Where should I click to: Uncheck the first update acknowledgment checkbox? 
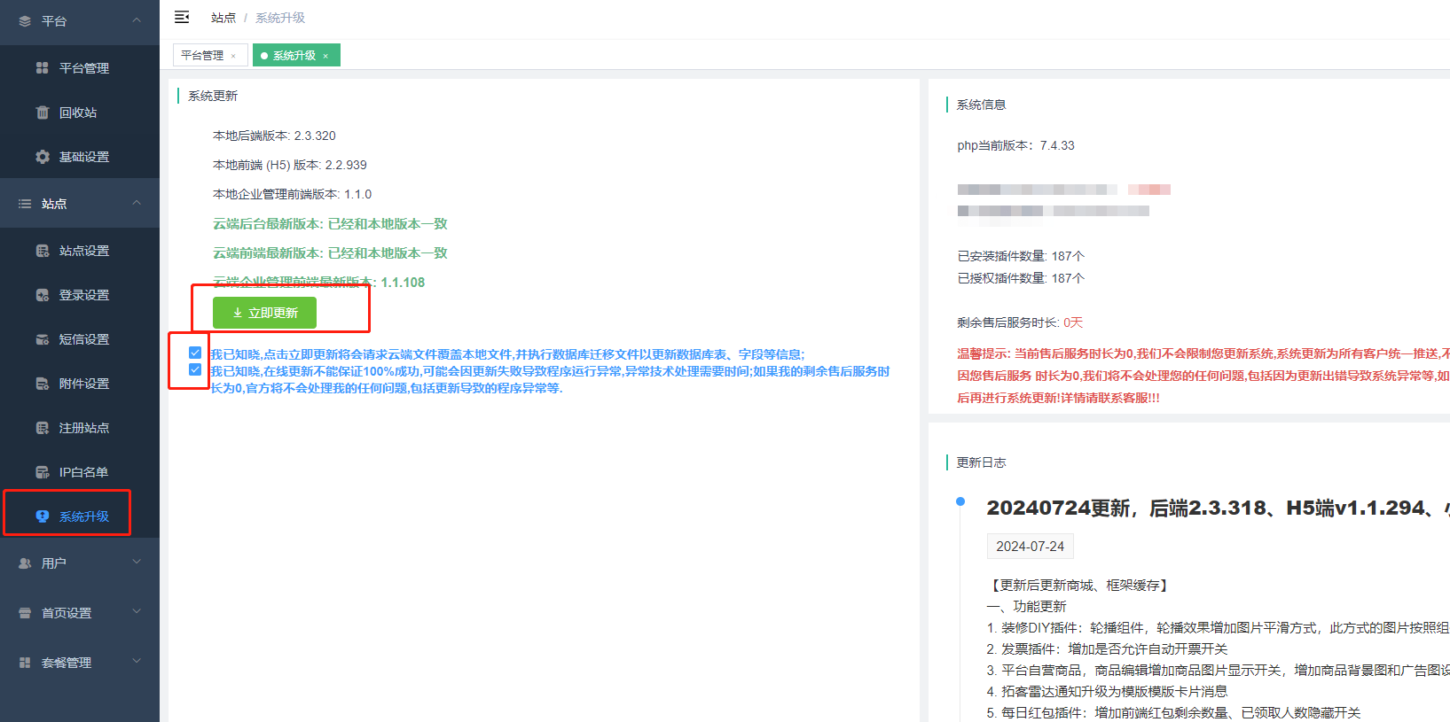(195, 353)
